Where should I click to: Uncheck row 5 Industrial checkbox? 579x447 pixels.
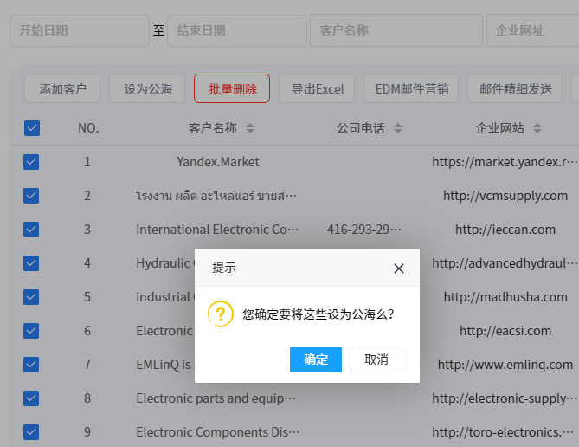pyautogui.click(x=31, y=297)
